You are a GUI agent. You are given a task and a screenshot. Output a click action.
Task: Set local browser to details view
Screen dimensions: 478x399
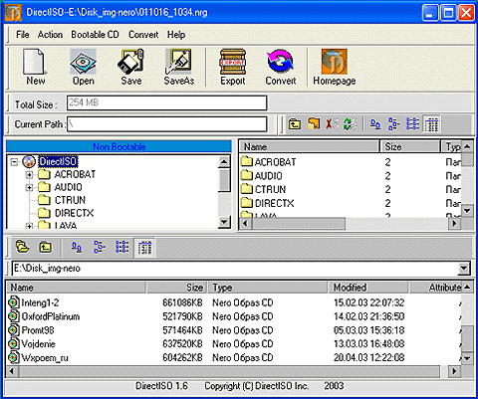pos(144,248)
